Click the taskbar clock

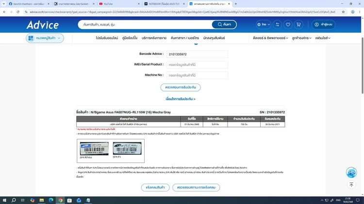coord(348,200)
